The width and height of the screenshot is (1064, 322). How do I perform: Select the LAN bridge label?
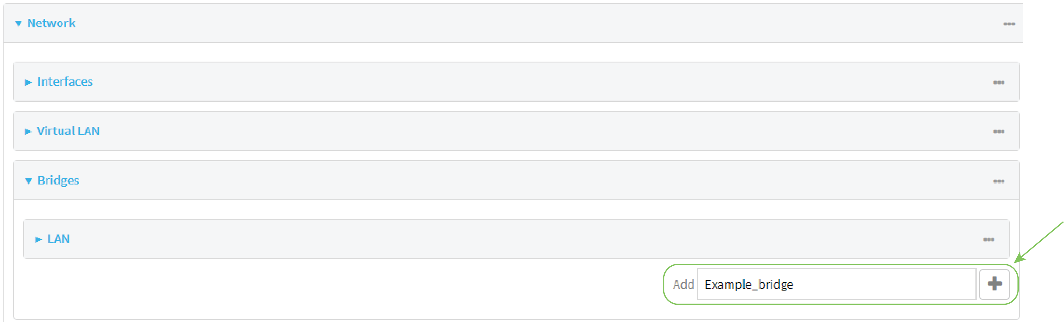59,239
